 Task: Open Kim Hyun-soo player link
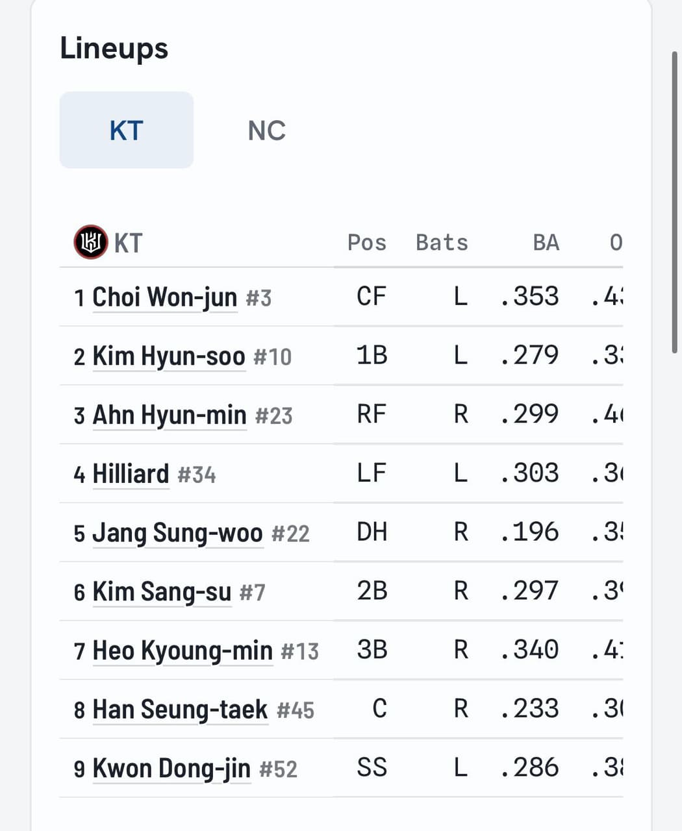(x=169, y=356)
